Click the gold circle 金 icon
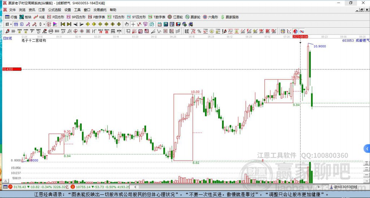Image resolution: width=370 pixels, height=198 pixels. click(x=212, y=31)
